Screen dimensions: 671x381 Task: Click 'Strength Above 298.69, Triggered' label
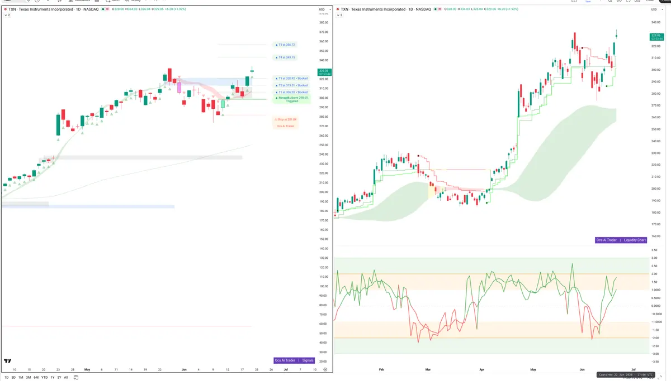point(292,99)
